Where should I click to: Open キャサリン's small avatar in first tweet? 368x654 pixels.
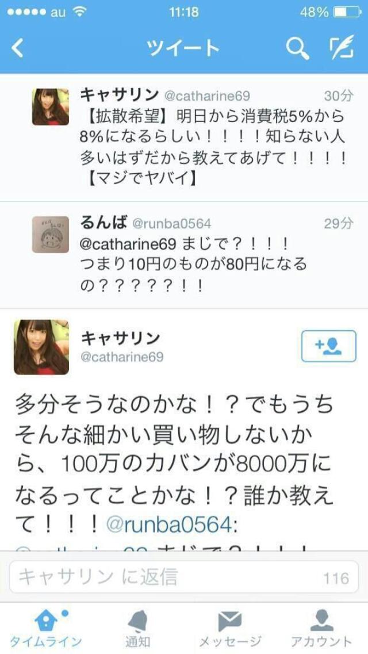click(x=51, y=107)
